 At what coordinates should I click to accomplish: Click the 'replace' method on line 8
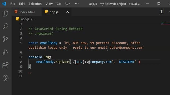[x=62, y=62]
